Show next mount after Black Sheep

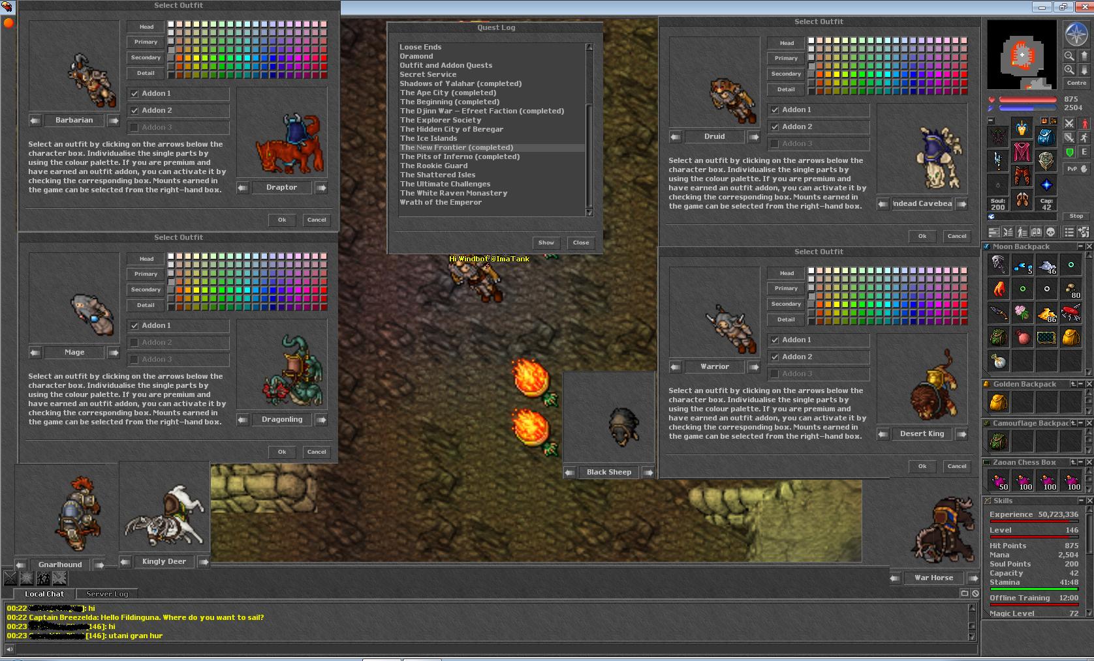tap(648, 473)
